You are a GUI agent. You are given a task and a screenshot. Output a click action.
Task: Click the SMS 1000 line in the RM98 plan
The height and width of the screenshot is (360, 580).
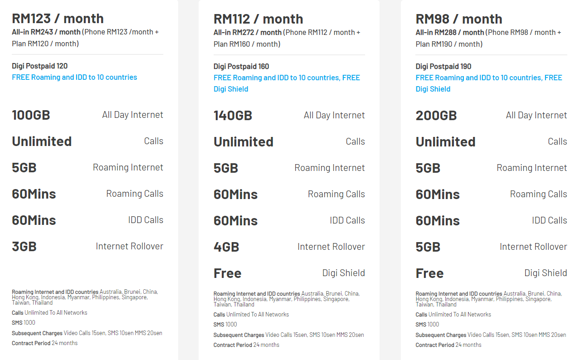pos(427,324)
